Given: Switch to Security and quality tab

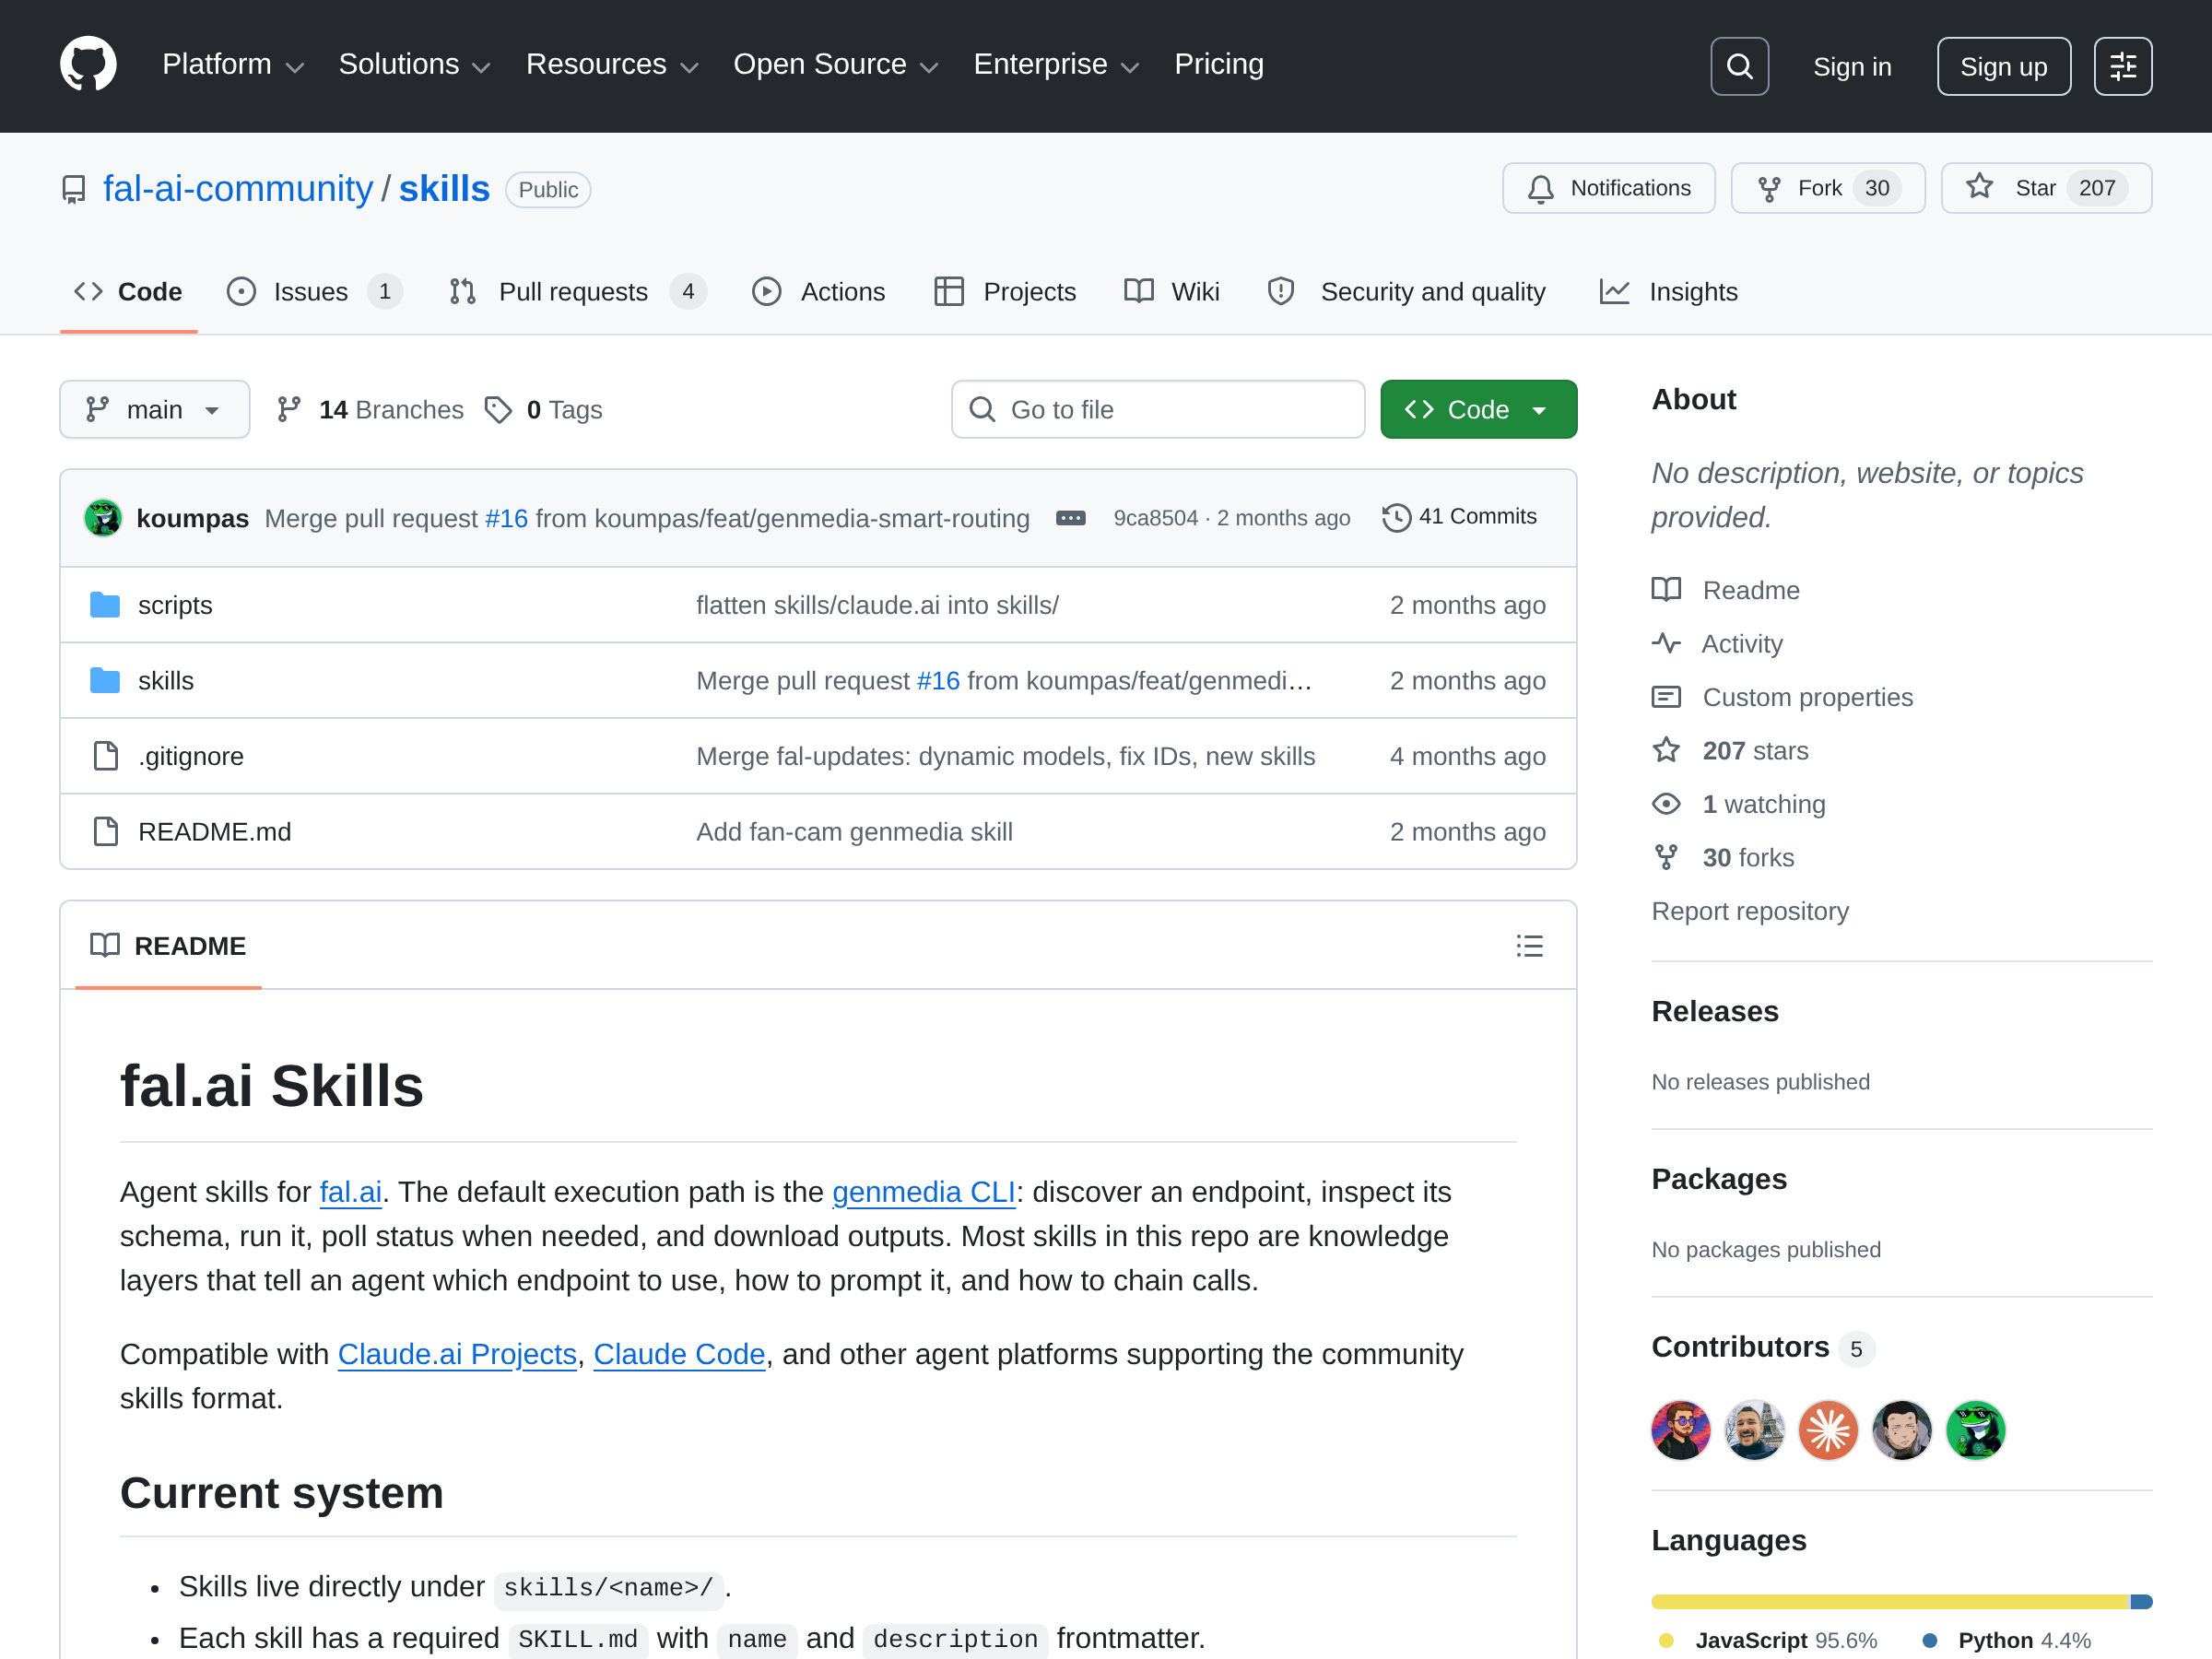Looking at the screenshot, I should [1406, 292].
